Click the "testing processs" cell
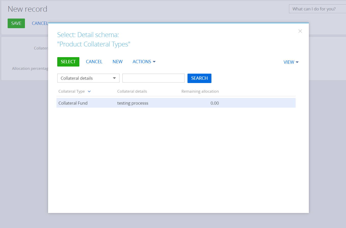This screenshot has width=346, height=228. click(x=133, y=103)
